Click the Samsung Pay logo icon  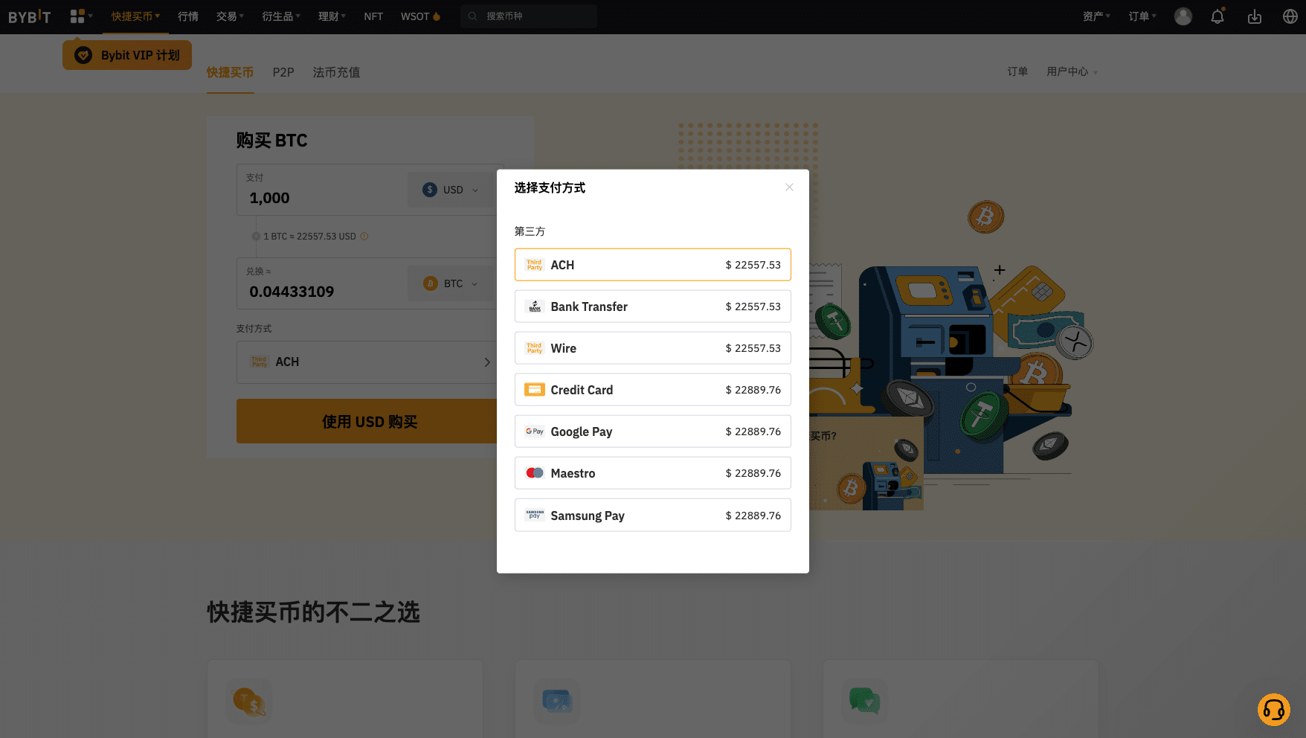tap(535, 515)
